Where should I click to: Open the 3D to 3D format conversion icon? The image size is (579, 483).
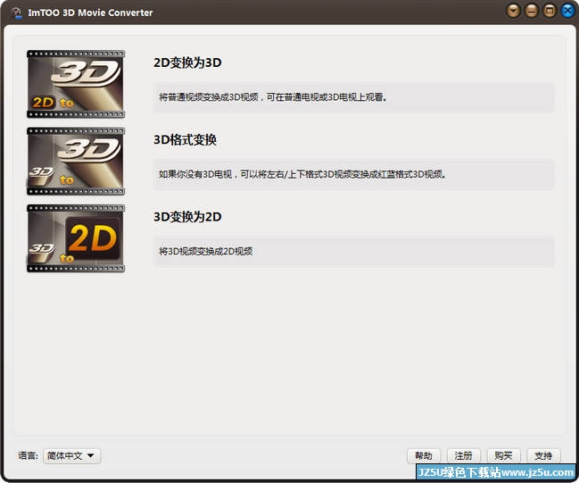point(76,161)
